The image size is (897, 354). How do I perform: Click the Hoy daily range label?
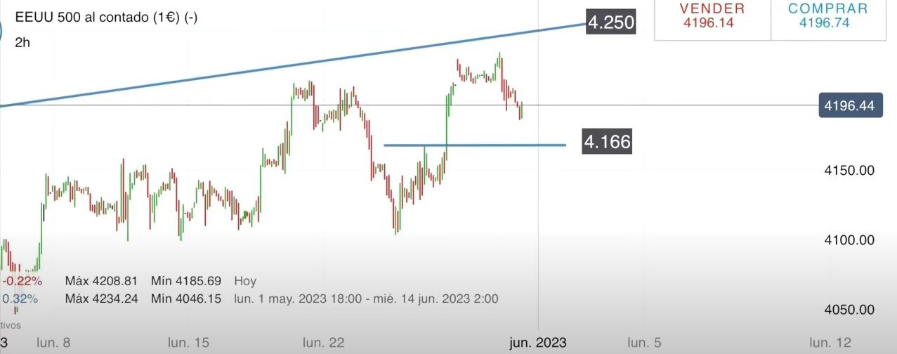click(245, 281)
